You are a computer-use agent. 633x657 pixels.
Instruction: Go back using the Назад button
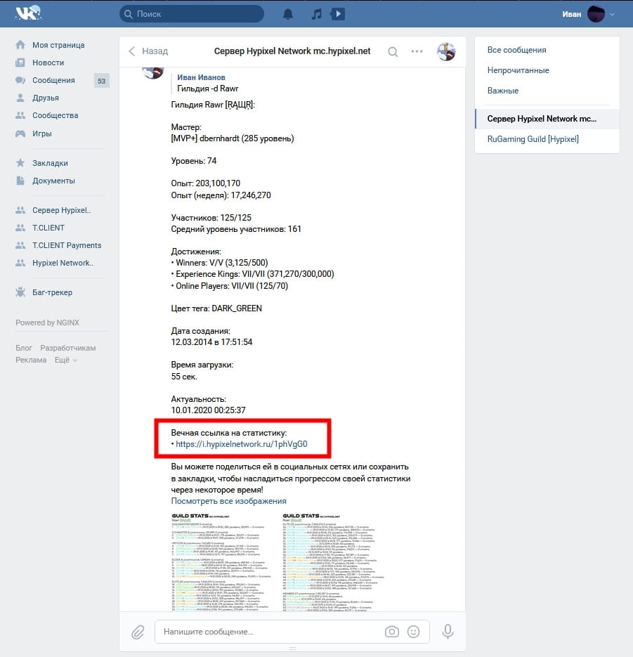point(148,51)
